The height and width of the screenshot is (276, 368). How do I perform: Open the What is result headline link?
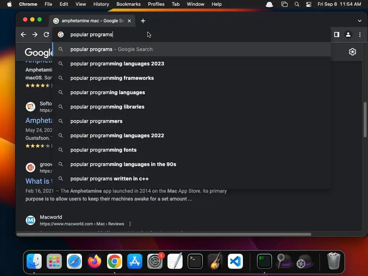(x=39, y=181)
